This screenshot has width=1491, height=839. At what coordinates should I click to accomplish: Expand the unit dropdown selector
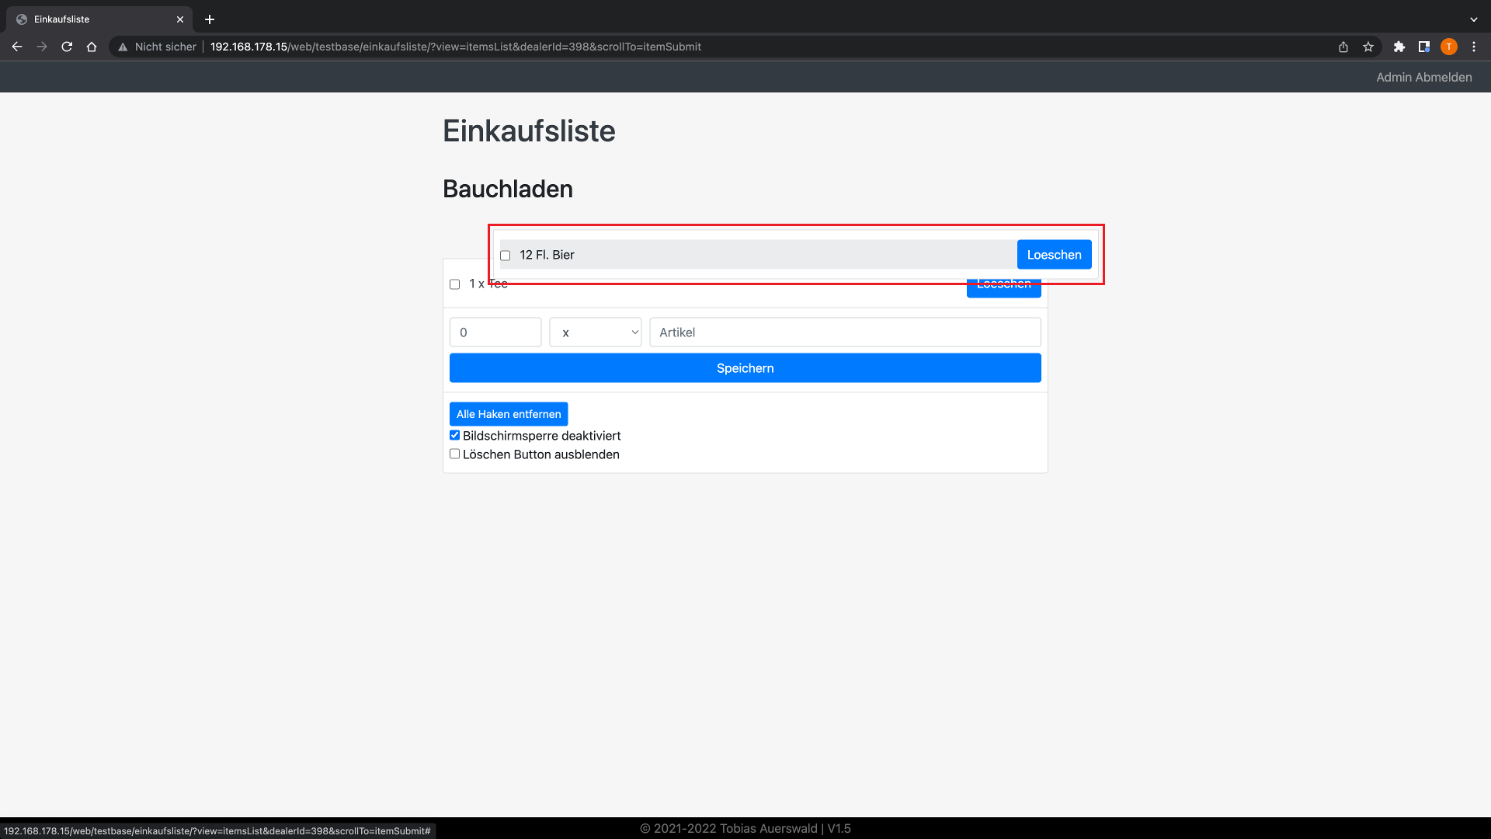point(596,332)
